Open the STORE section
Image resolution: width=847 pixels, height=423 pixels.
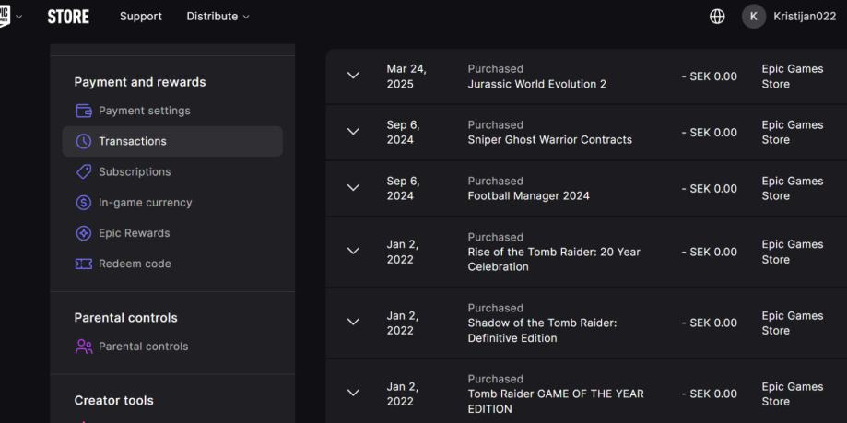click(68, 17)
